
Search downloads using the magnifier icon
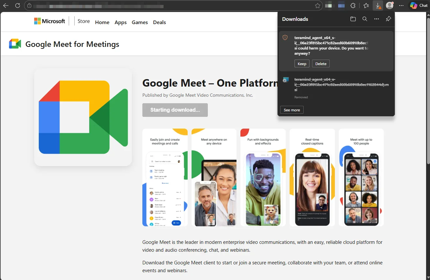tap(365, 19)
